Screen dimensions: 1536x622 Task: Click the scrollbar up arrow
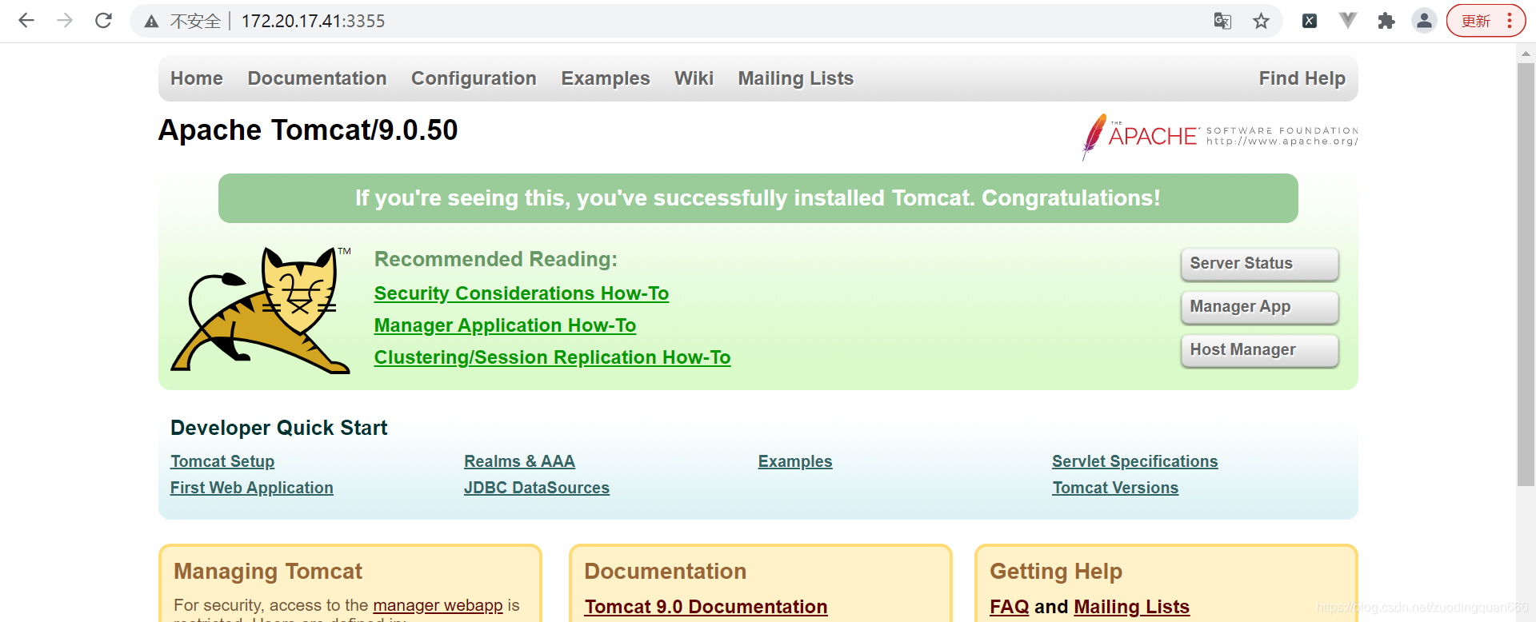click(1526, 53)
